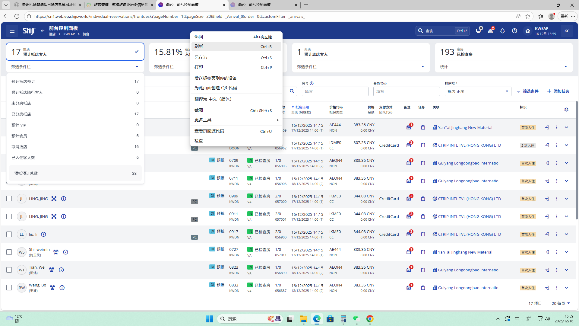
Task: Open the 抵店 正序 sort dropdown
Action: (478, 91)
